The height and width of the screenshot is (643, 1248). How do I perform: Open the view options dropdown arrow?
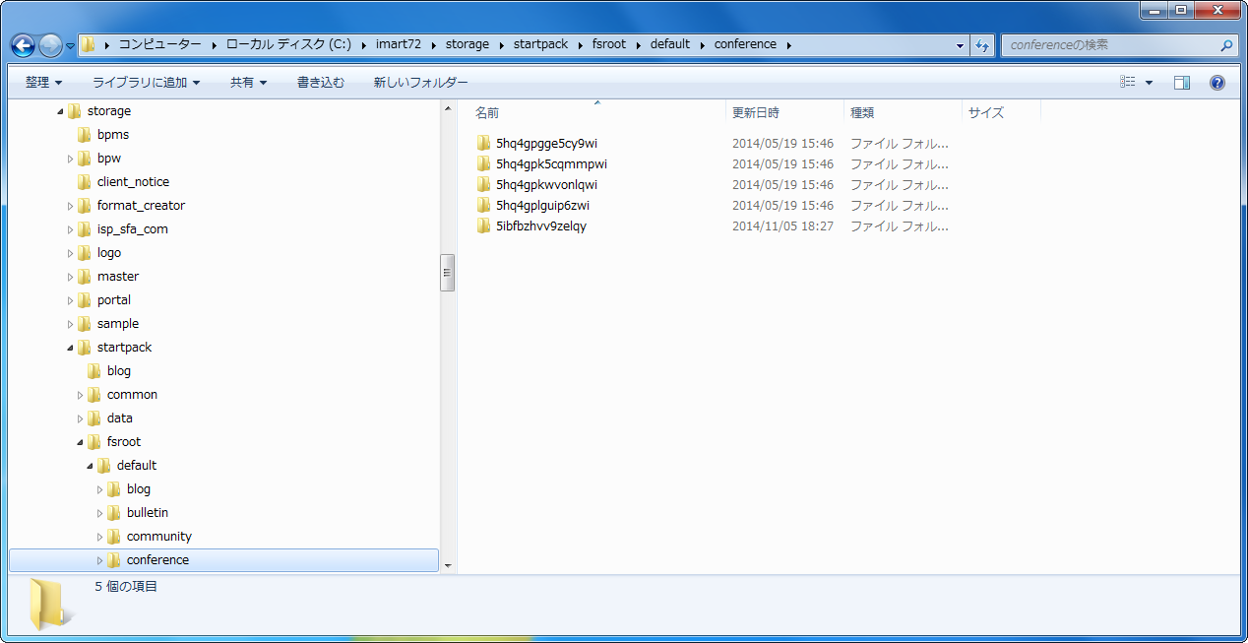coord(1149,83)
